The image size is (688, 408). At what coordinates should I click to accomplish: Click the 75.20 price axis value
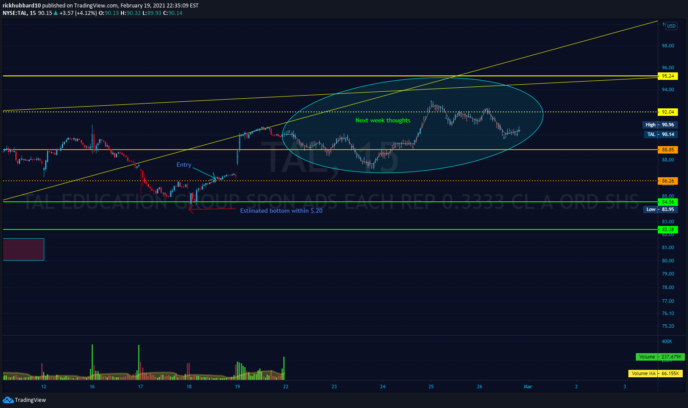pos(668,326)
